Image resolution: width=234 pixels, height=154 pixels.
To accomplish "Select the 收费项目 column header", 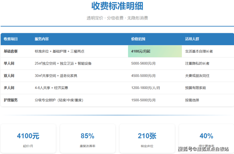I will (x=10, y=39).
